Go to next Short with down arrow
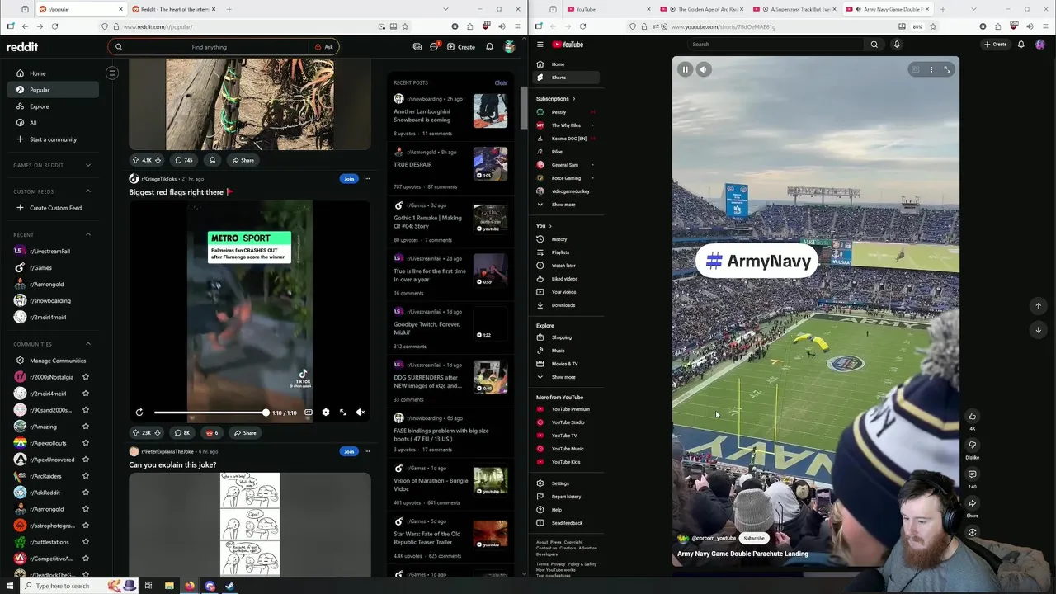 point(1038,329)
